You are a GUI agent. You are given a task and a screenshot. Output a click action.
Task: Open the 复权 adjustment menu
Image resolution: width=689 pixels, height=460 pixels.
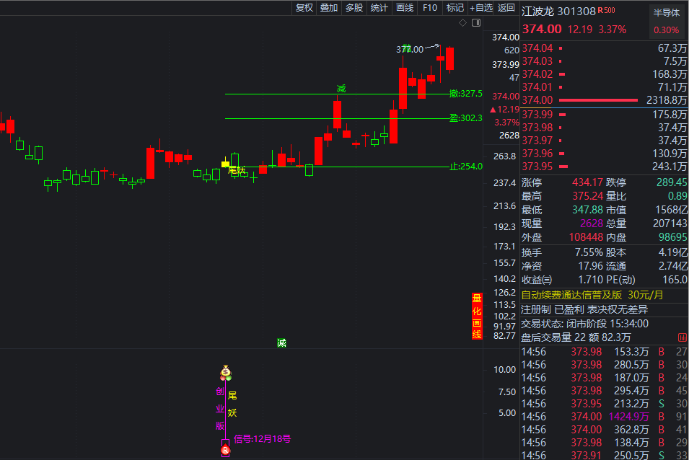click(304, 8)
